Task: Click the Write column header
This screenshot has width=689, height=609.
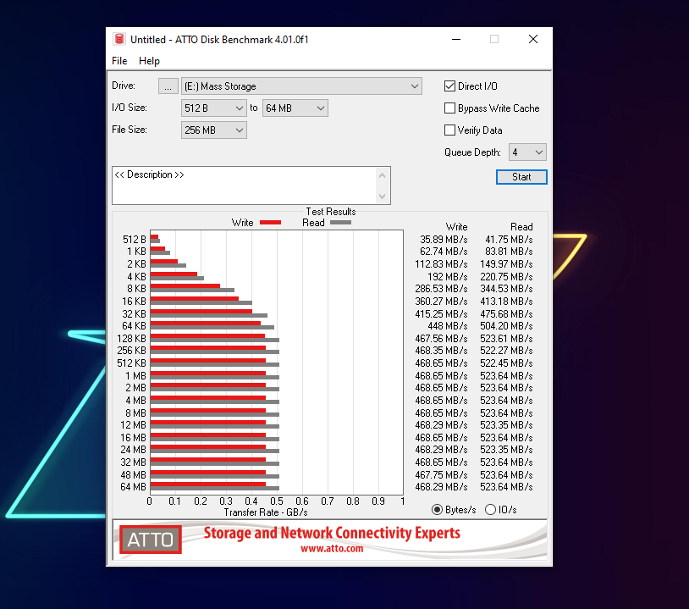Action: click(x=456, y=227)
